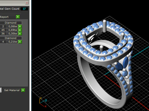The width and height of the screenshot is (149, 111).
Task: Click the quantity cell showing 45
Action: (3, 30)
